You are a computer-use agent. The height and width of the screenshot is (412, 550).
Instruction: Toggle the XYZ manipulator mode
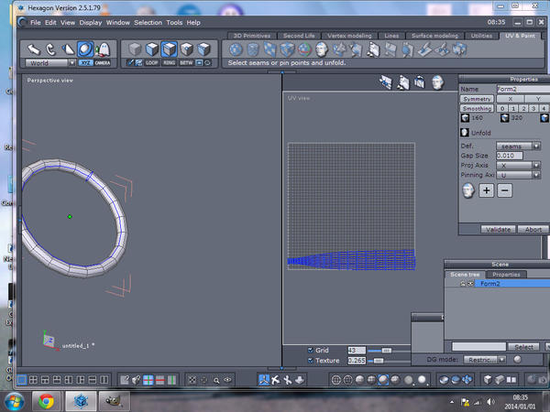[85, 63]
